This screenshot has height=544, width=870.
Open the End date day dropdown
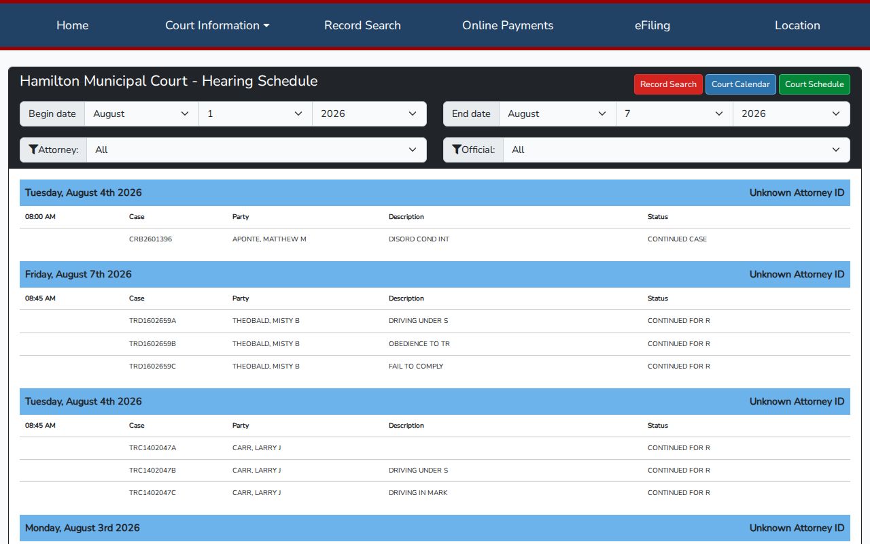[x=674, y=114]
